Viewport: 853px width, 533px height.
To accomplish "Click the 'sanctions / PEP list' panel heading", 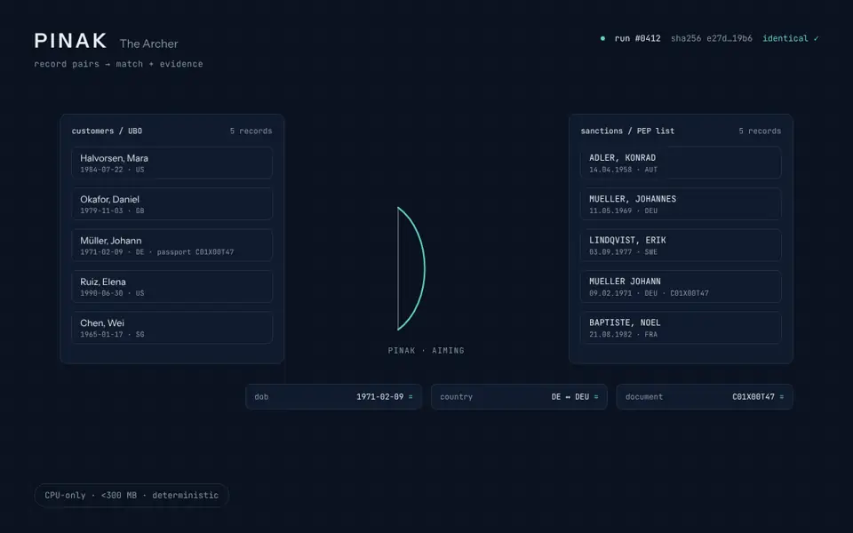I will [x=627, y=131].
